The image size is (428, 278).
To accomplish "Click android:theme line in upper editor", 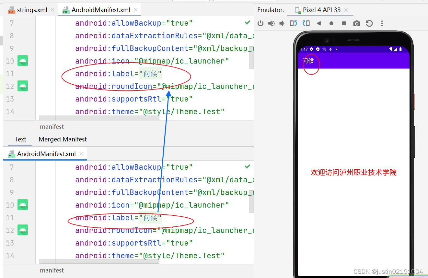I will point(150,112).
